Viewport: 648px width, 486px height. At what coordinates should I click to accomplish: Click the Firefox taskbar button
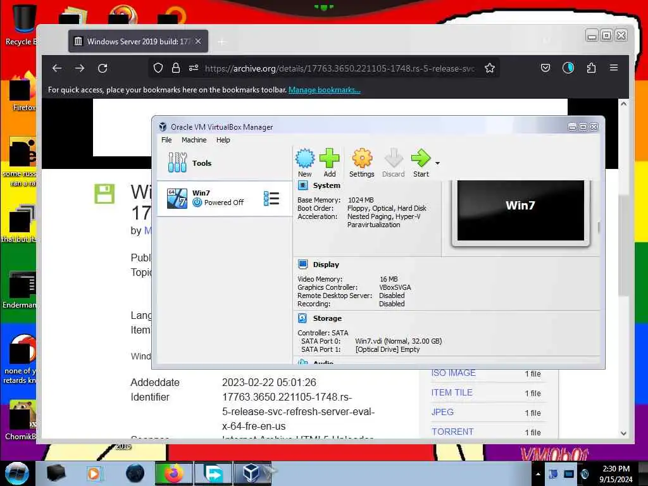click(173, 473)
